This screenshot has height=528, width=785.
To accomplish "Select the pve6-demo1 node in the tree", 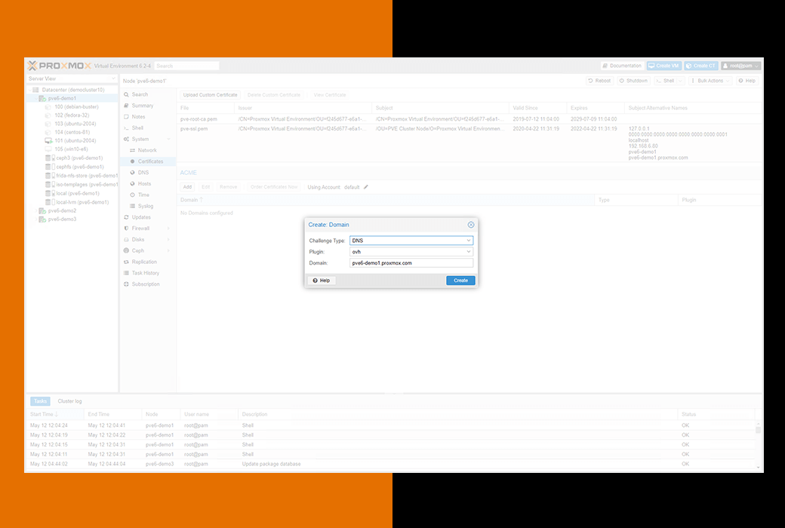I will [x=62, y=98].
